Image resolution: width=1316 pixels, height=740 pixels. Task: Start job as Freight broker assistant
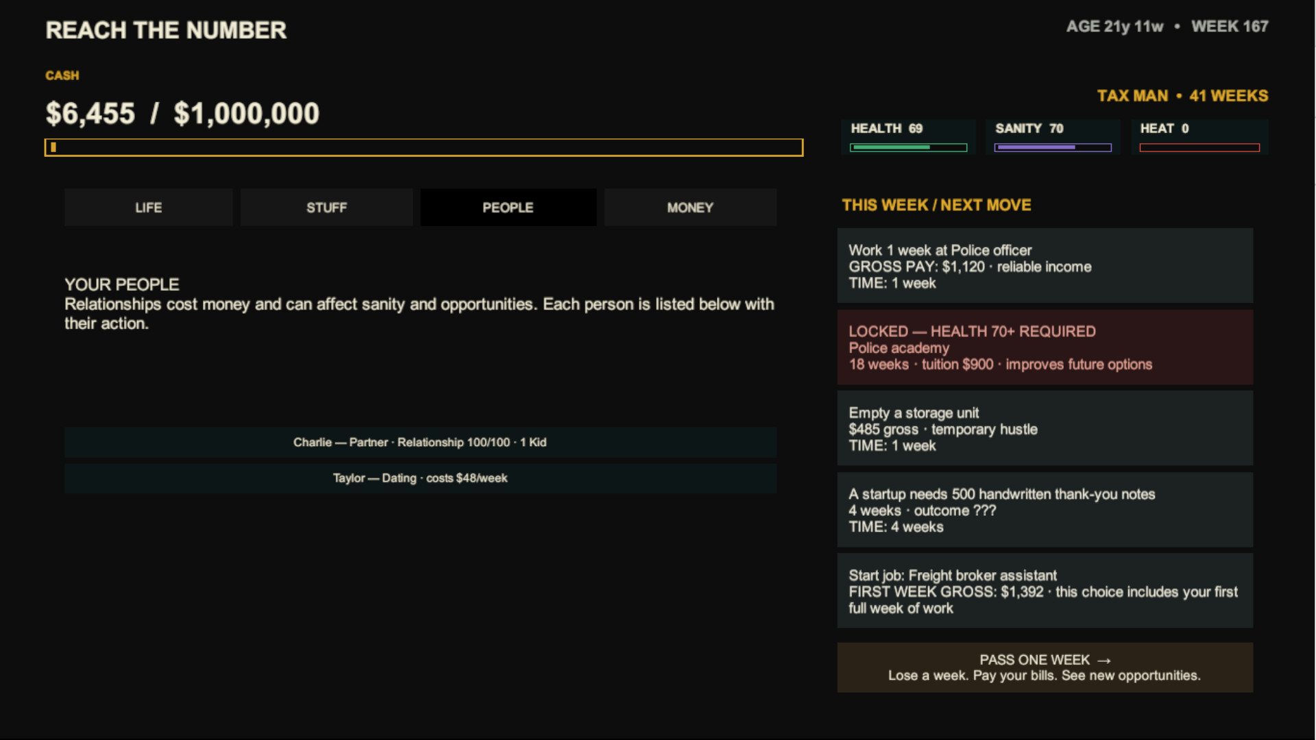click(x=1045, y=591)
